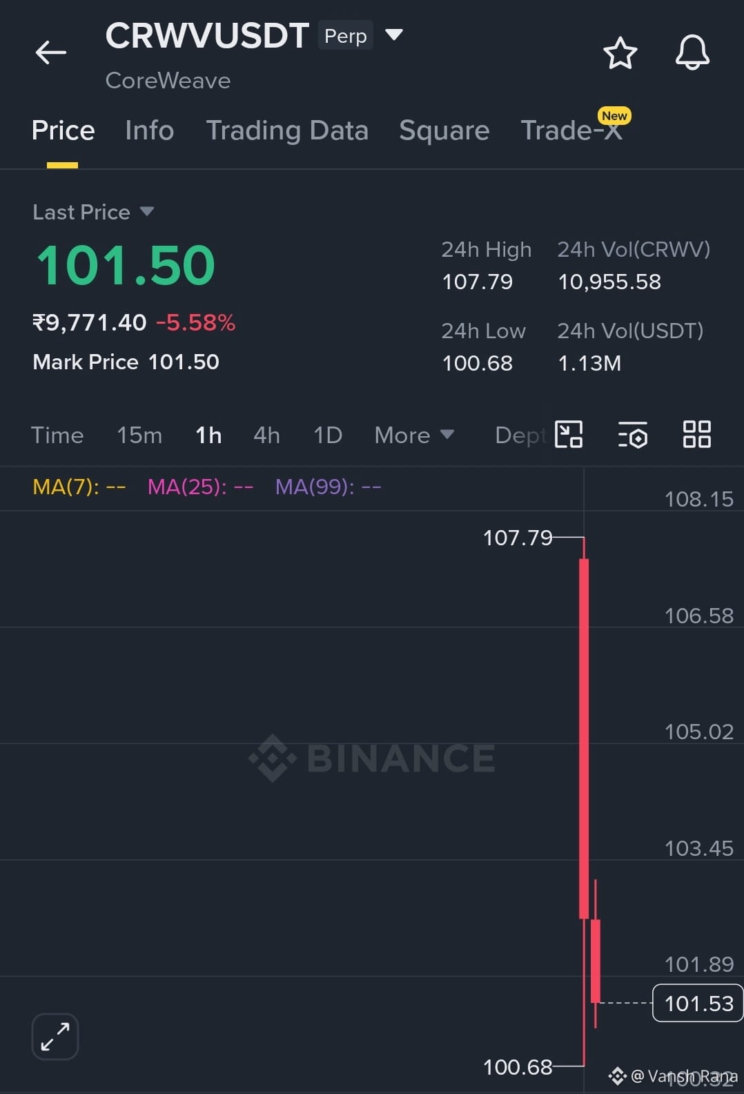
Task: Open chart indicator settings icon
Action: click(x=632, y=435)
